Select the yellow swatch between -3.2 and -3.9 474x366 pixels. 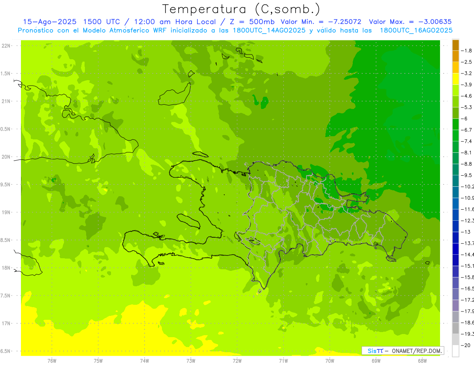(455, 79)
